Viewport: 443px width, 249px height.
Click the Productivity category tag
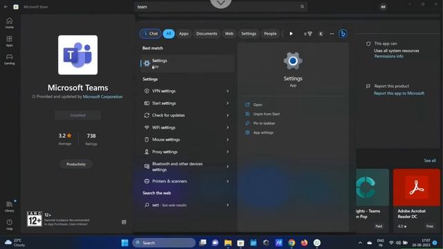click(x=76, y=164)
